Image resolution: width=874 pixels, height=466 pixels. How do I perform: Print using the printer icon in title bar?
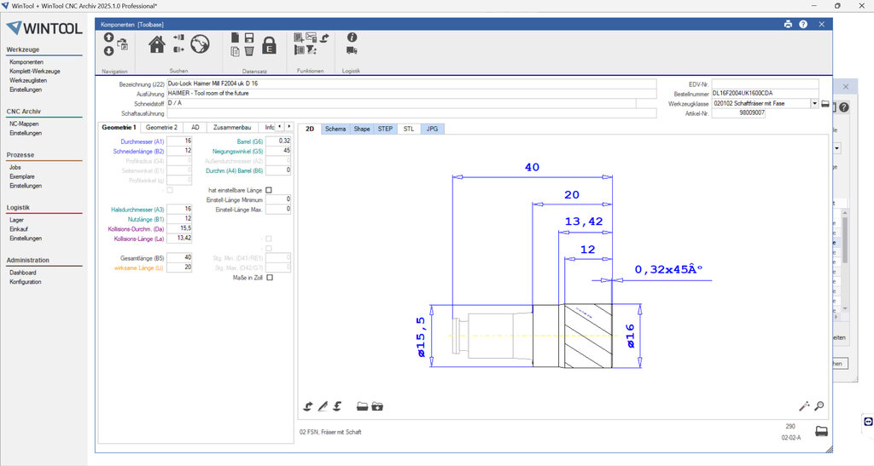[x=788, y=24]
